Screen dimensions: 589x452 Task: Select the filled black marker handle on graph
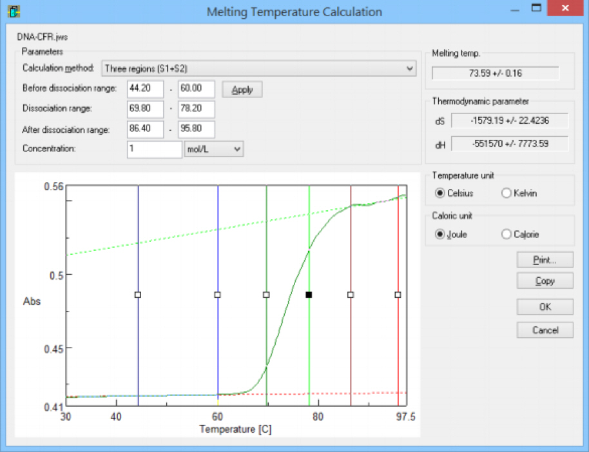(309, 295)
